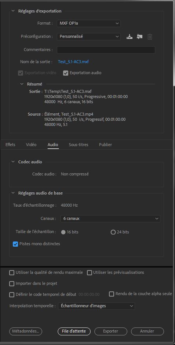175x345 pixels.
Task: Click the save preset icon
Action: pyautogui.click(x=130, y=37)
